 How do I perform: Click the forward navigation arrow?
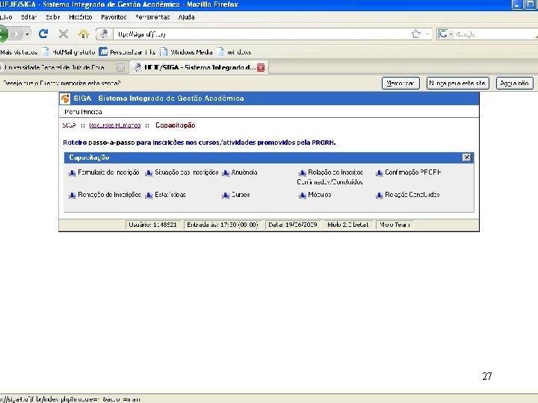pos(16,34)
